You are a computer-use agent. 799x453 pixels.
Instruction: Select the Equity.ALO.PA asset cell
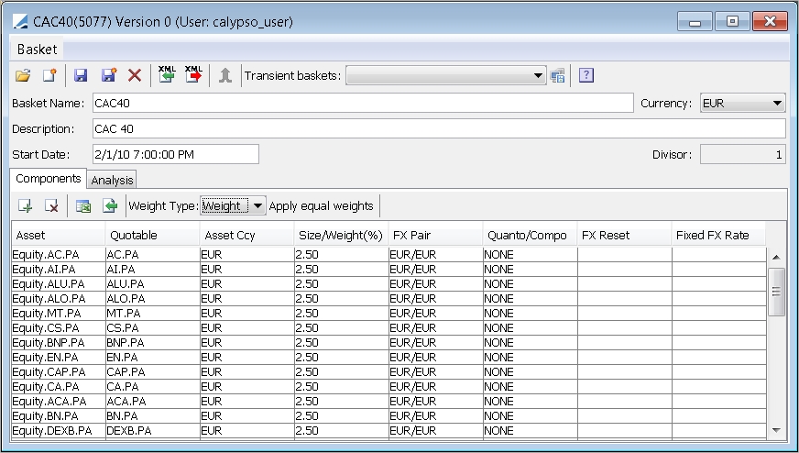click(58, 298)
